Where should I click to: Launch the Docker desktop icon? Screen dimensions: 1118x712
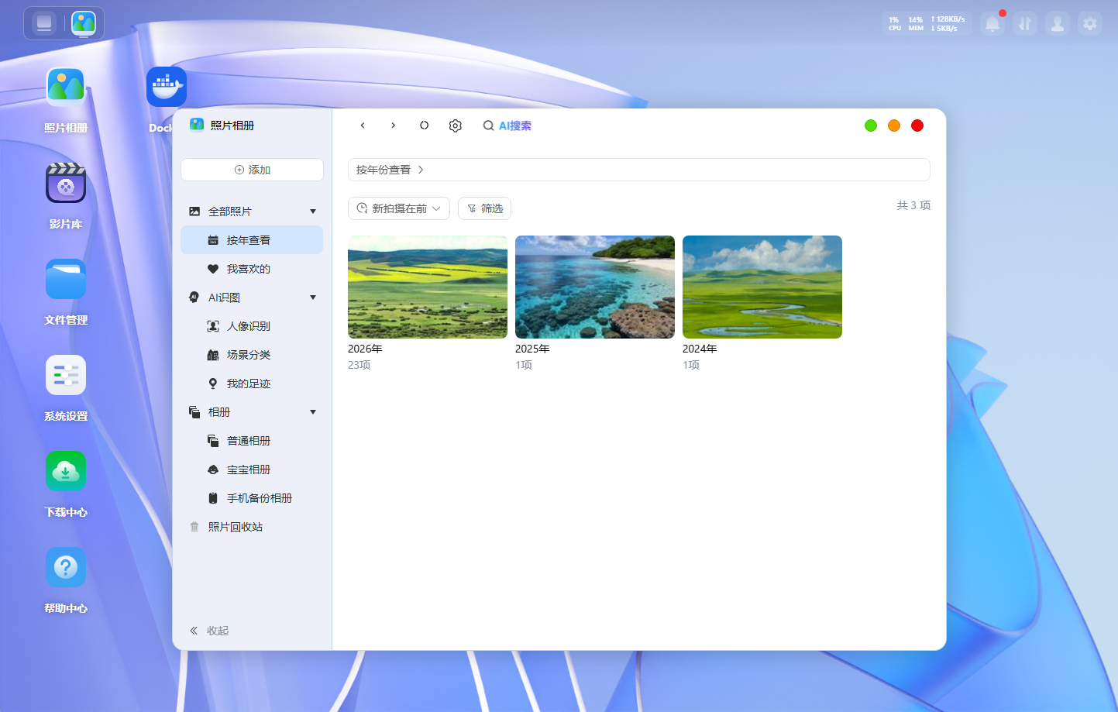tap(167, 87)
